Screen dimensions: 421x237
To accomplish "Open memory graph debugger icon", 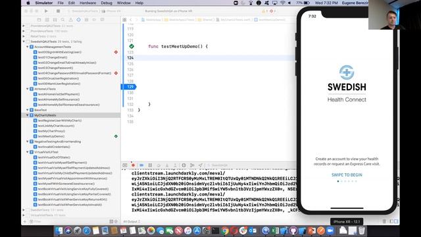I will coord(192,165).
